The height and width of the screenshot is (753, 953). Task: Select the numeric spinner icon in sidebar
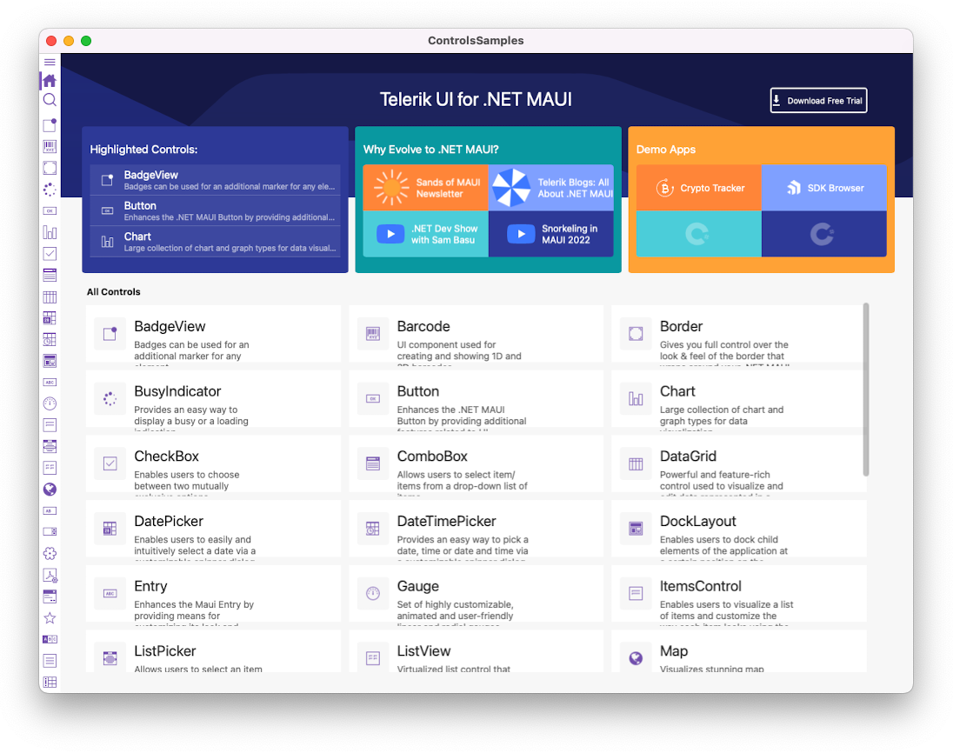(x=50, y=532)
